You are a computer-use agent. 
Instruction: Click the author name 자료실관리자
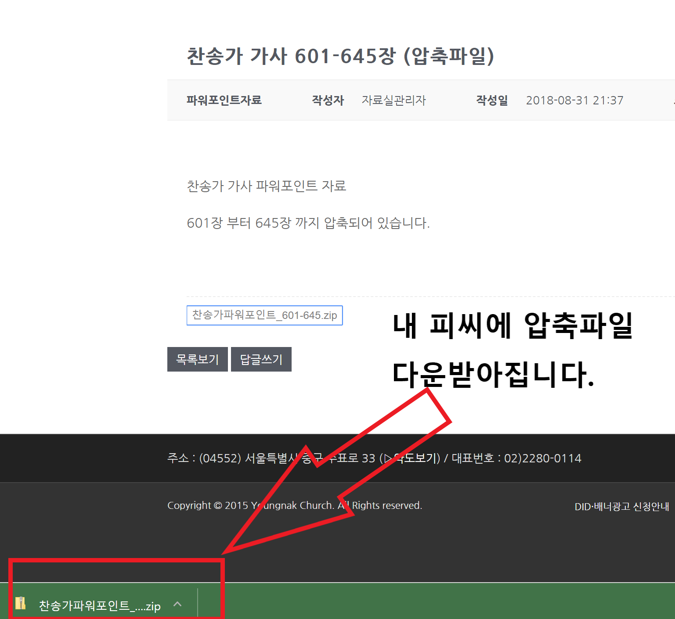pyautogui.click(x=393, y=100)
